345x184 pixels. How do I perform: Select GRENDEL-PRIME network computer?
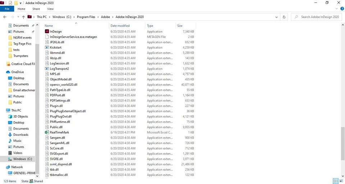tap(22, 173)
